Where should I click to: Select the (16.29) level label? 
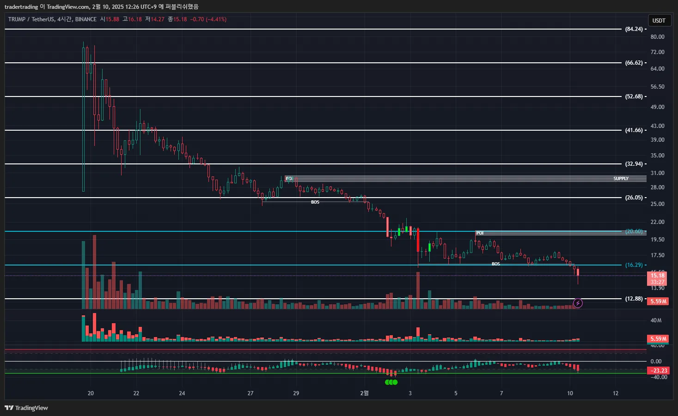click(x=634, y=265)
